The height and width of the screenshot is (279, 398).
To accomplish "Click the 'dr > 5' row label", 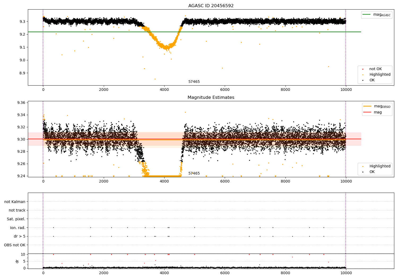I will coord(20,236).
